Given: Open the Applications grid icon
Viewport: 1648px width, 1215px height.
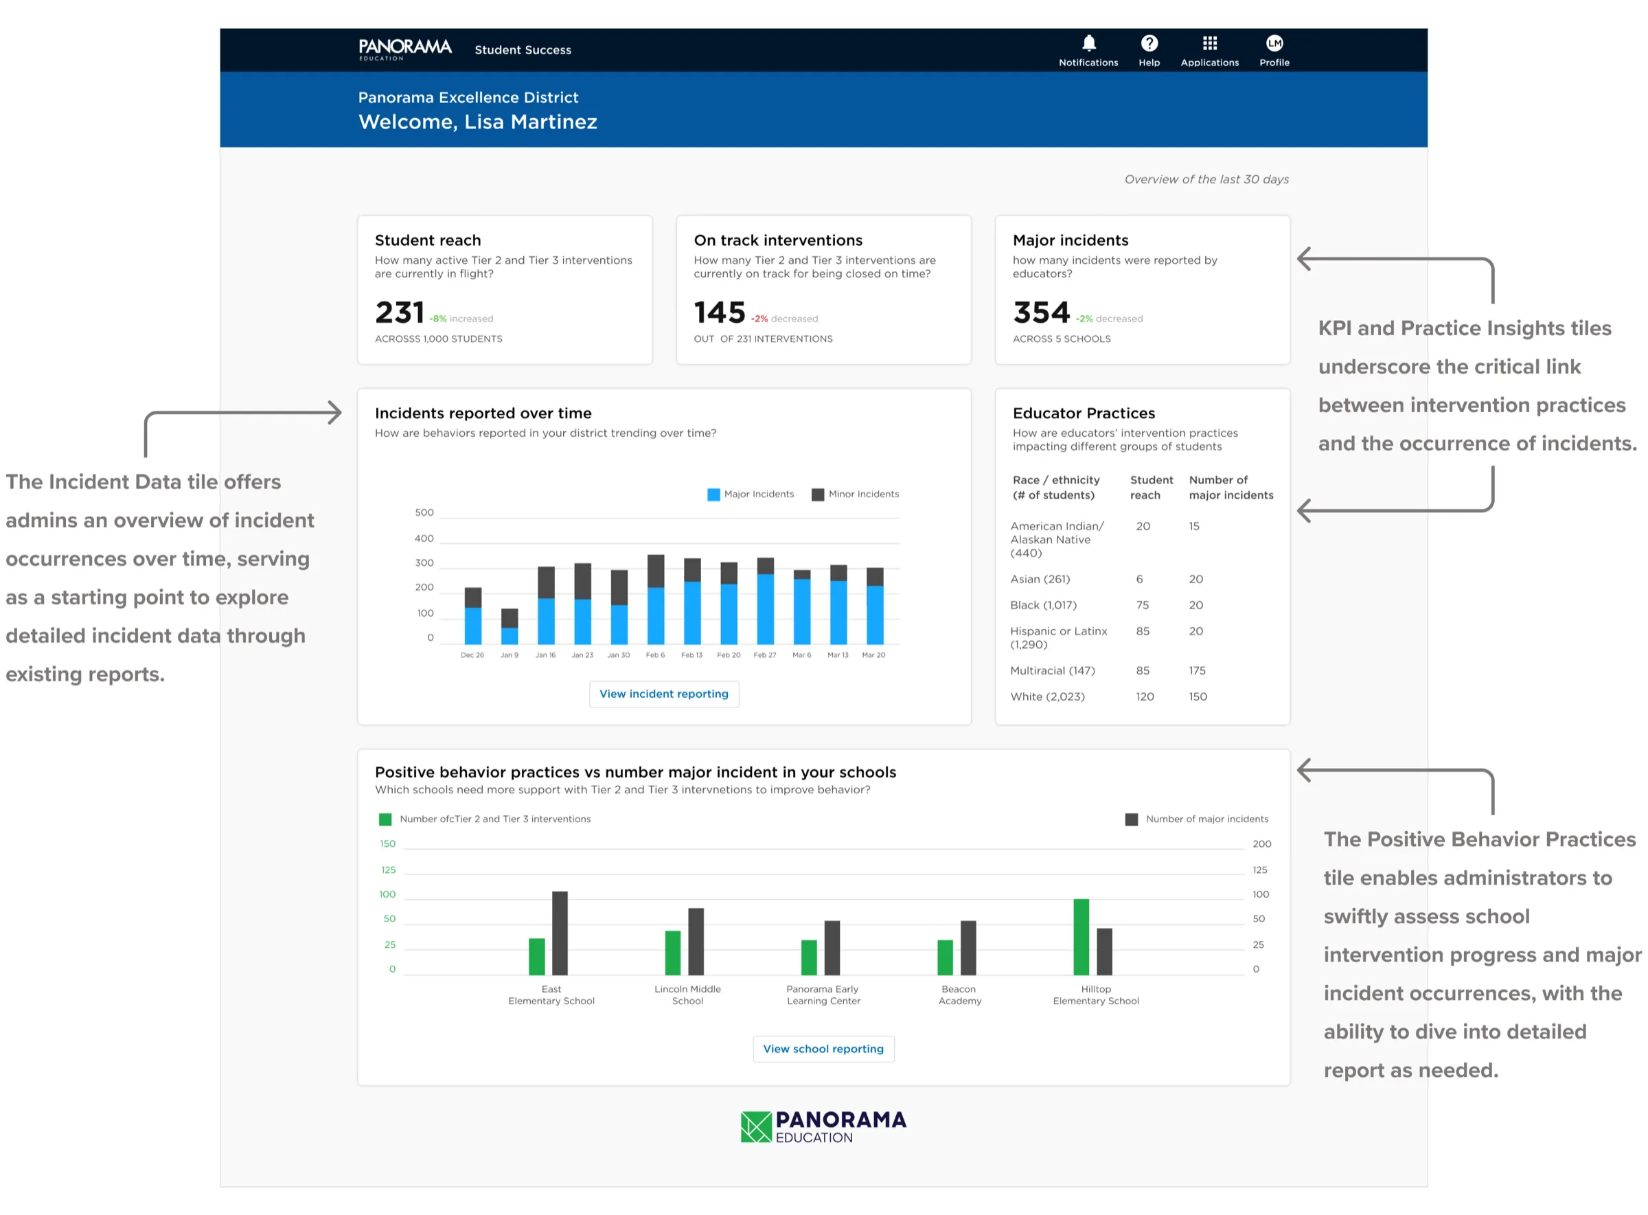Looking at the screenshot, I should (1210, 43).
